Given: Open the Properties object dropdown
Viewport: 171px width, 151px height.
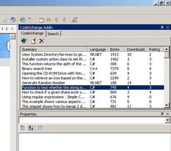Looking at the screenshot, I should (x=167, y=120).
